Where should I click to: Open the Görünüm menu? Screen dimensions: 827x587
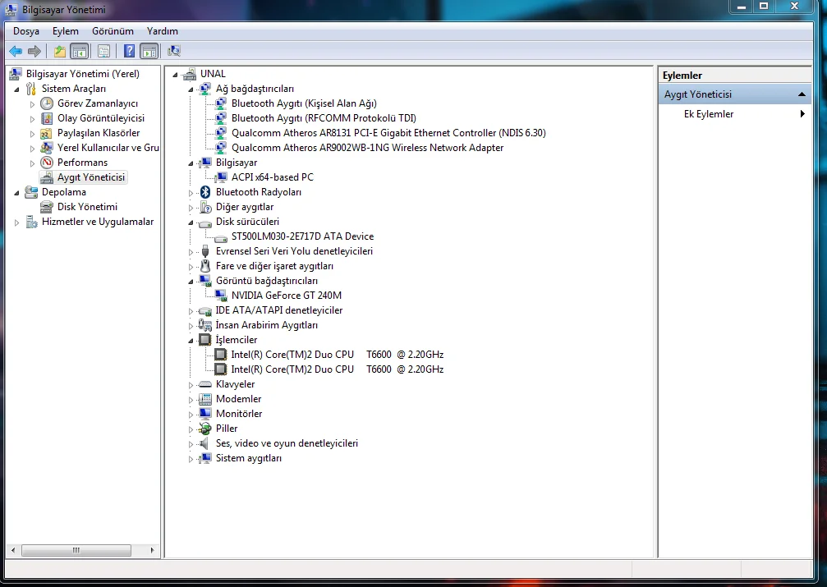click(x=112, y=30)
